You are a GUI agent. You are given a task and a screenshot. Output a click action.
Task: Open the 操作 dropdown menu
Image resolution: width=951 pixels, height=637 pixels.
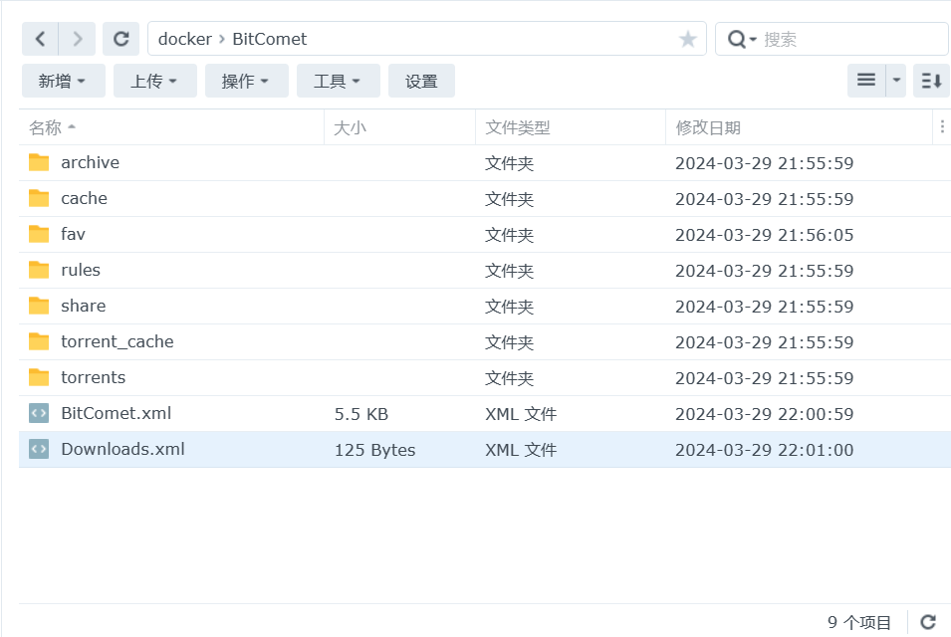pos(246,81)
